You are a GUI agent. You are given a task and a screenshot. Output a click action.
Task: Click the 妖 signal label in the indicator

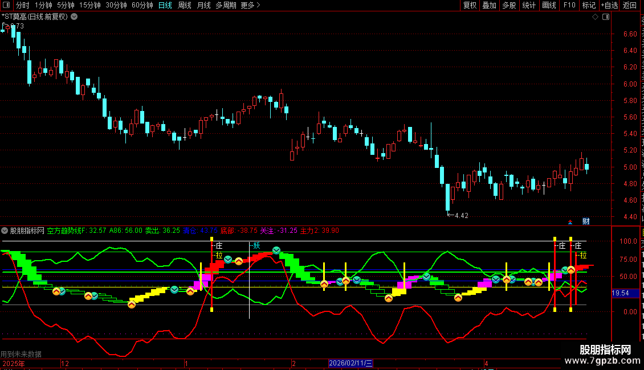coord(256,246)
